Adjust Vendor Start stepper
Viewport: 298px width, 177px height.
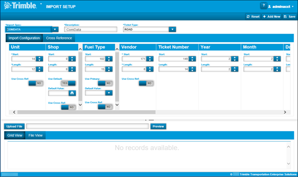coord(150,59)
